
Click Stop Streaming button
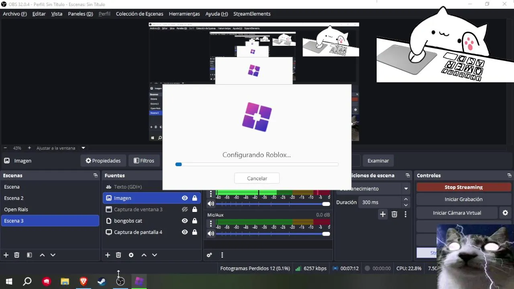463,187
